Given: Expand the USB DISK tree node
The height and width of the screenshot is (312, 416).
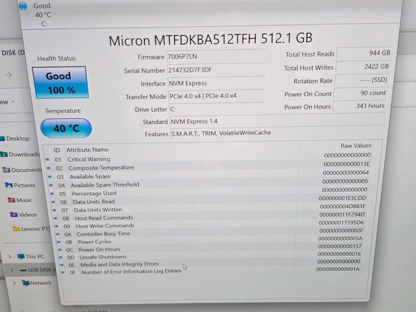Looking at the screenshot, I should point(12,270).
